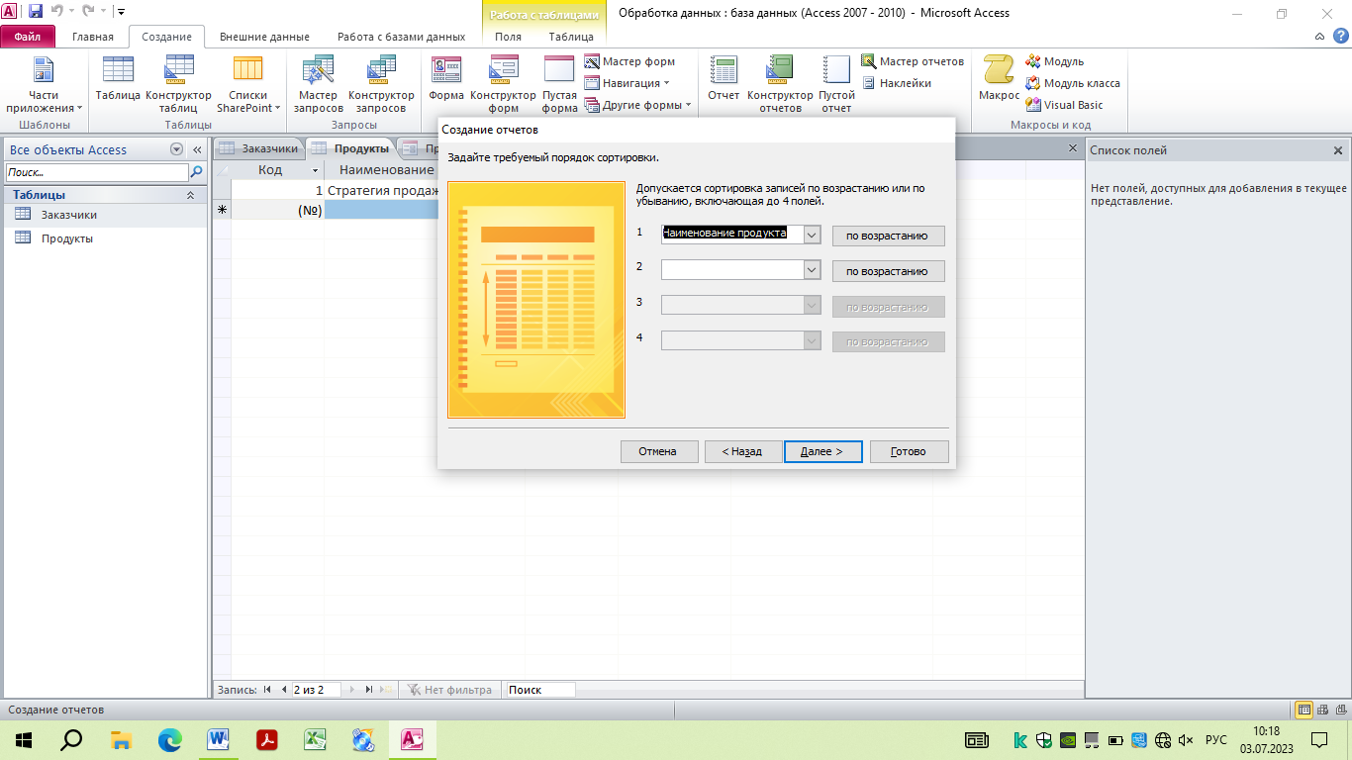Click the record navigator Поиск search field

tap(539, 690)
